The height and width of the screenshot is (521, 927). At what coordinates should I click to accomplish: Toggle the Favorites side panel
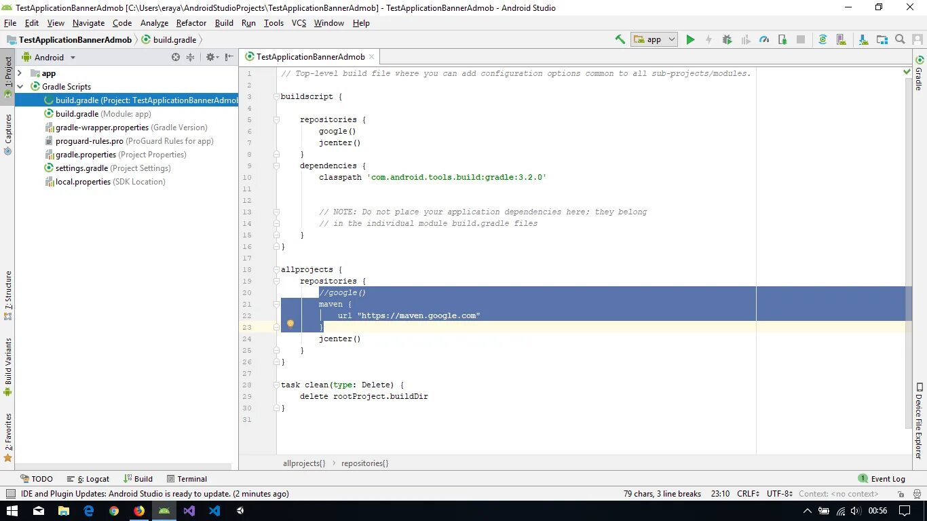[7, 438]
